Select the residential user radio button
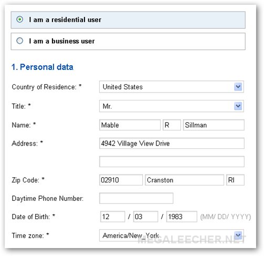 [19, 19]
